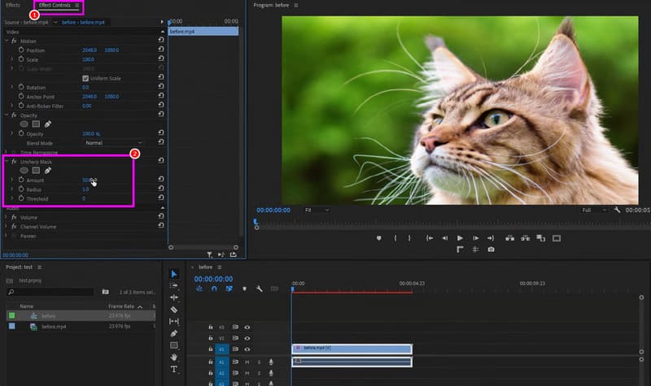The image size is (651, 386).
Task: Click the Export Frame camera icon
Action: coord(492,249)
